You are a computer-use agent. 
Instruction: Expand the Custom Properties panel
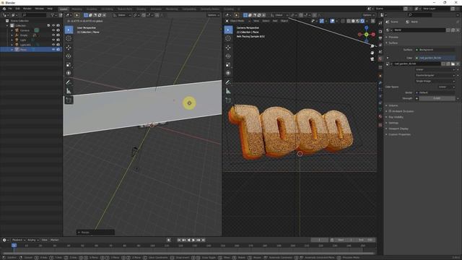[x=398, y=134]
